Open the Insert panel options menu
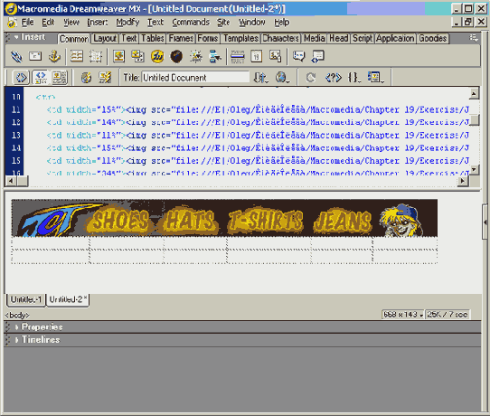This screenshot has height=416, width=490. 474,38
